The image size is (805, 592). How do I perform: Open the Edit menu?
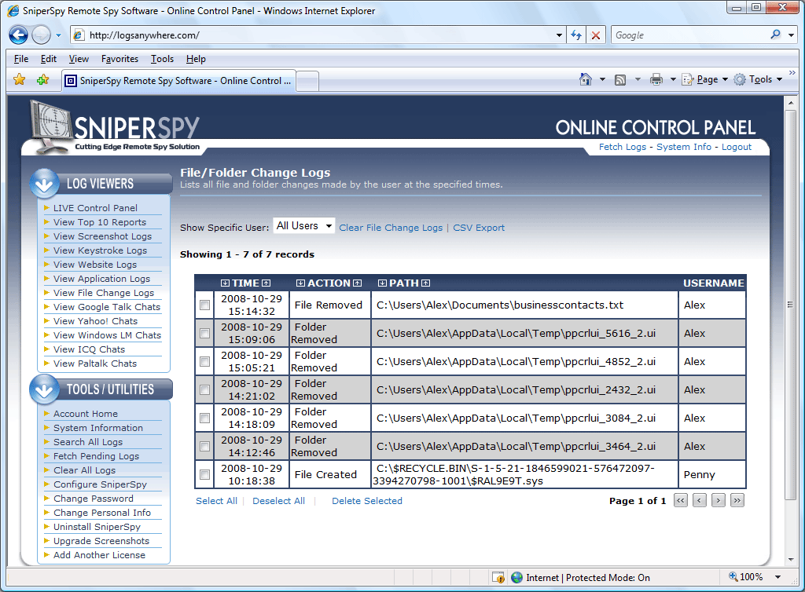[49, 59]
